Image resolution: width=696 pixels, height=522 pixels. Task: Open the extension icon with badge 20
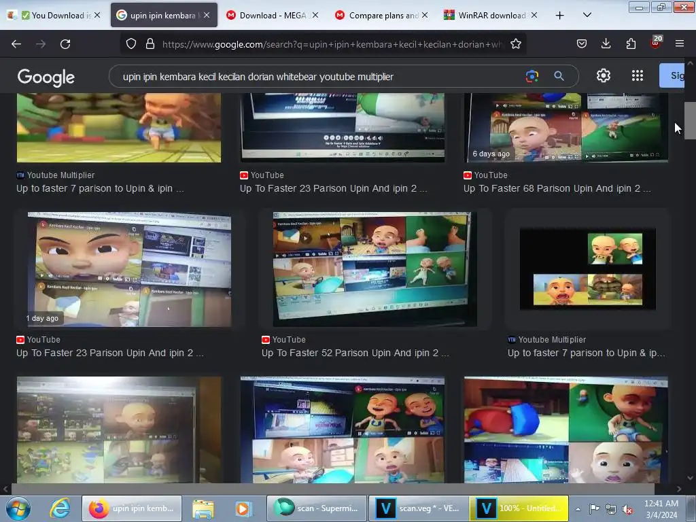click(656, 43)
